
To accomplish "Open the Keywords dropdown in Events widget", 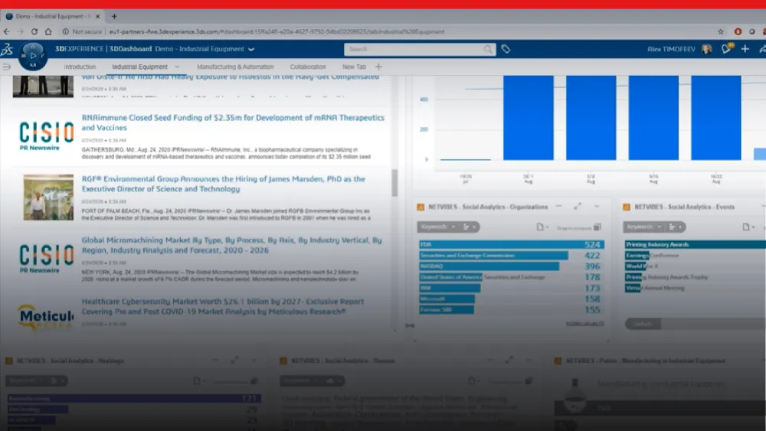I will click(x=644, y=227).
